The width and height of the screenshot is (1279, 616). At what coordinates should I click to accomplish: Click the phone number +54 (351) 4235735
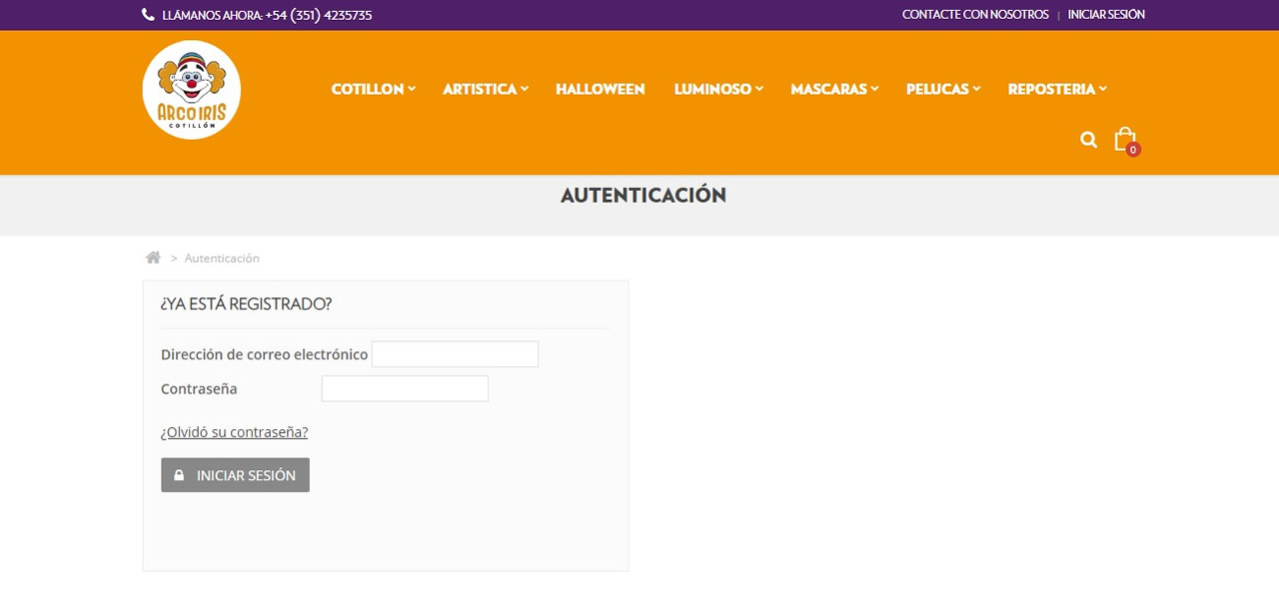pyautogui.click(x=319, y=15)
